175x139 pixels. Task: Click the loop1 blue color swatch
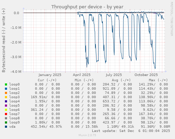[x=6, y=89]
